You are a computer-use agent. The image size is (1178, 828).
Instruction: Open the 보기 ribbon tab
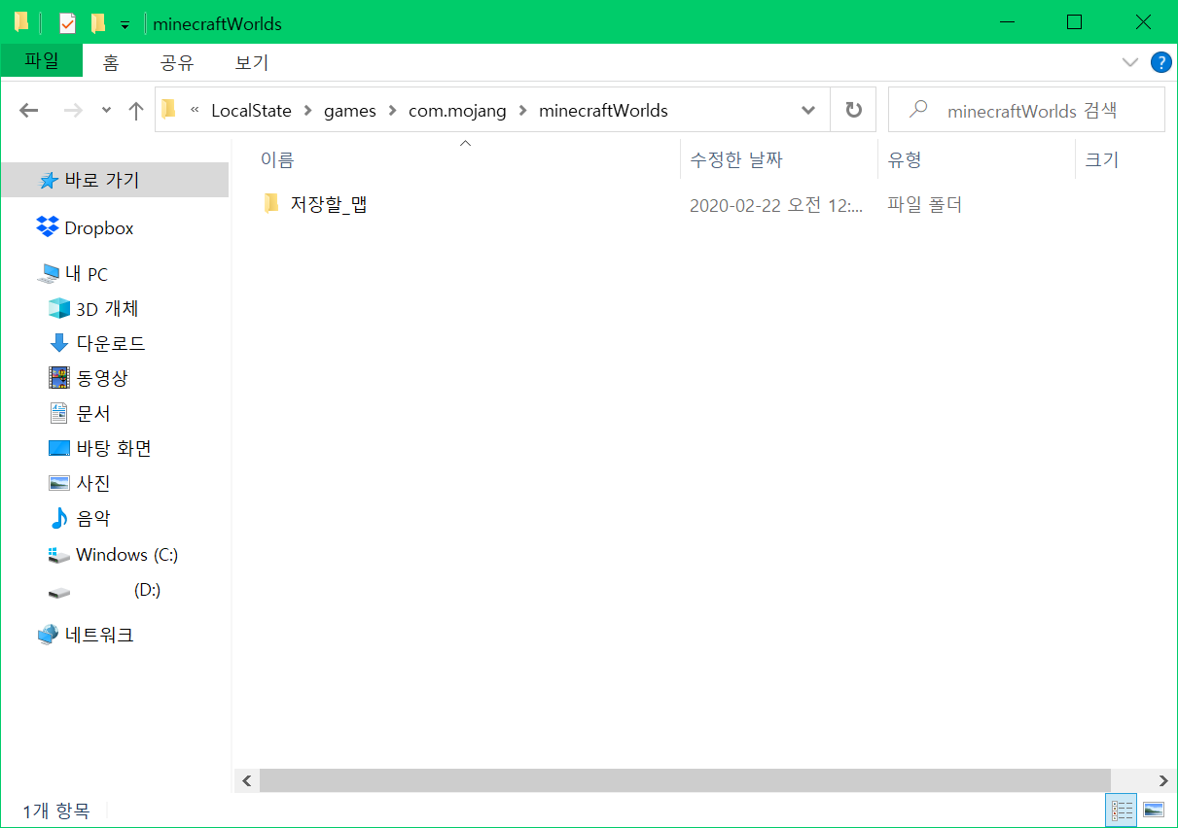coord(251,63)
